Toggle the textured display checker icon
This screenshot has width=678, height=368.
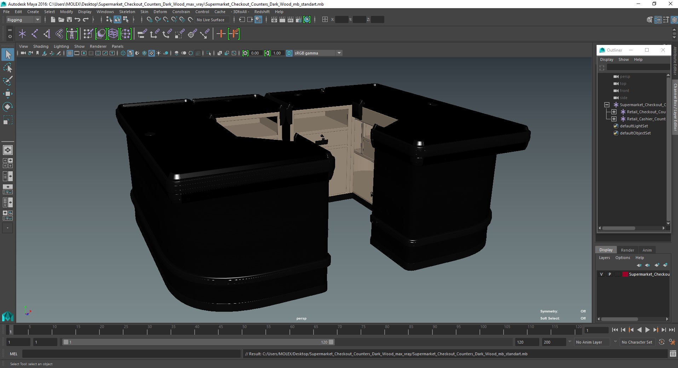151,53
